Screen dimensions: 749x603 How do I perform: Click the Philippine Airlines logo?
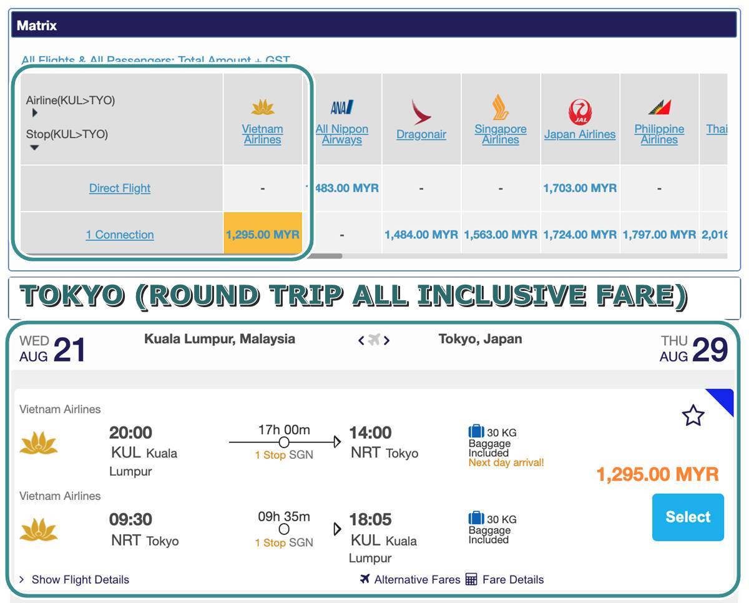point(659,107)
